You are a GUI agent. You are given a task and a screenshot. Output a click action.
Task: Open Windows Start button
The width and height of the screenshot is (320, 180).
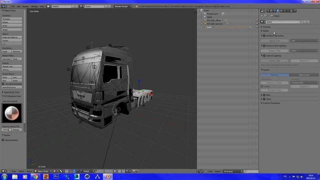coord(4,176)
